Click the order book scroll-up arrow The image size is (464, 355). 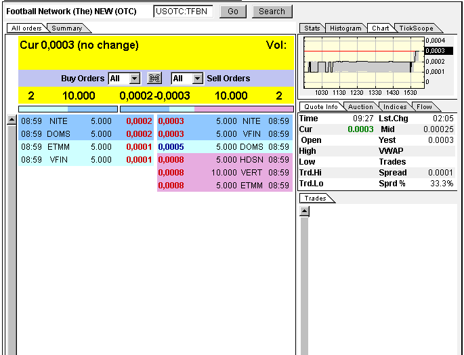(x=12, y=121)
